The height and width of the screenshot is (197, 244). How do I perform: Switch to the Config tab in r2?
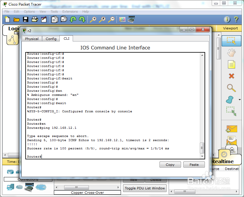tap(51, 39)
